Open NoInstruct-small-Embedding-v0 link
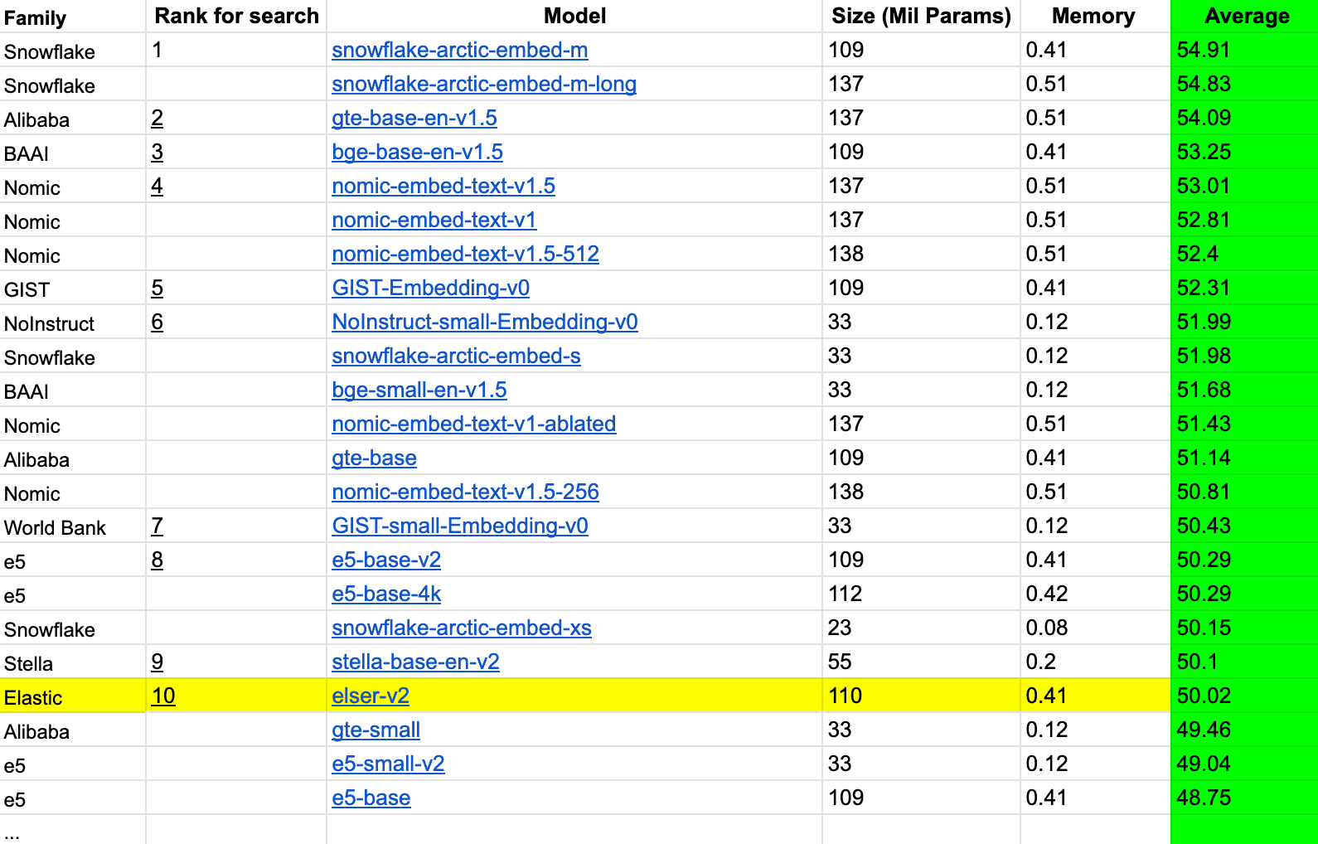Viewport: 1318px width, 844px height. (x=485, y=323)
